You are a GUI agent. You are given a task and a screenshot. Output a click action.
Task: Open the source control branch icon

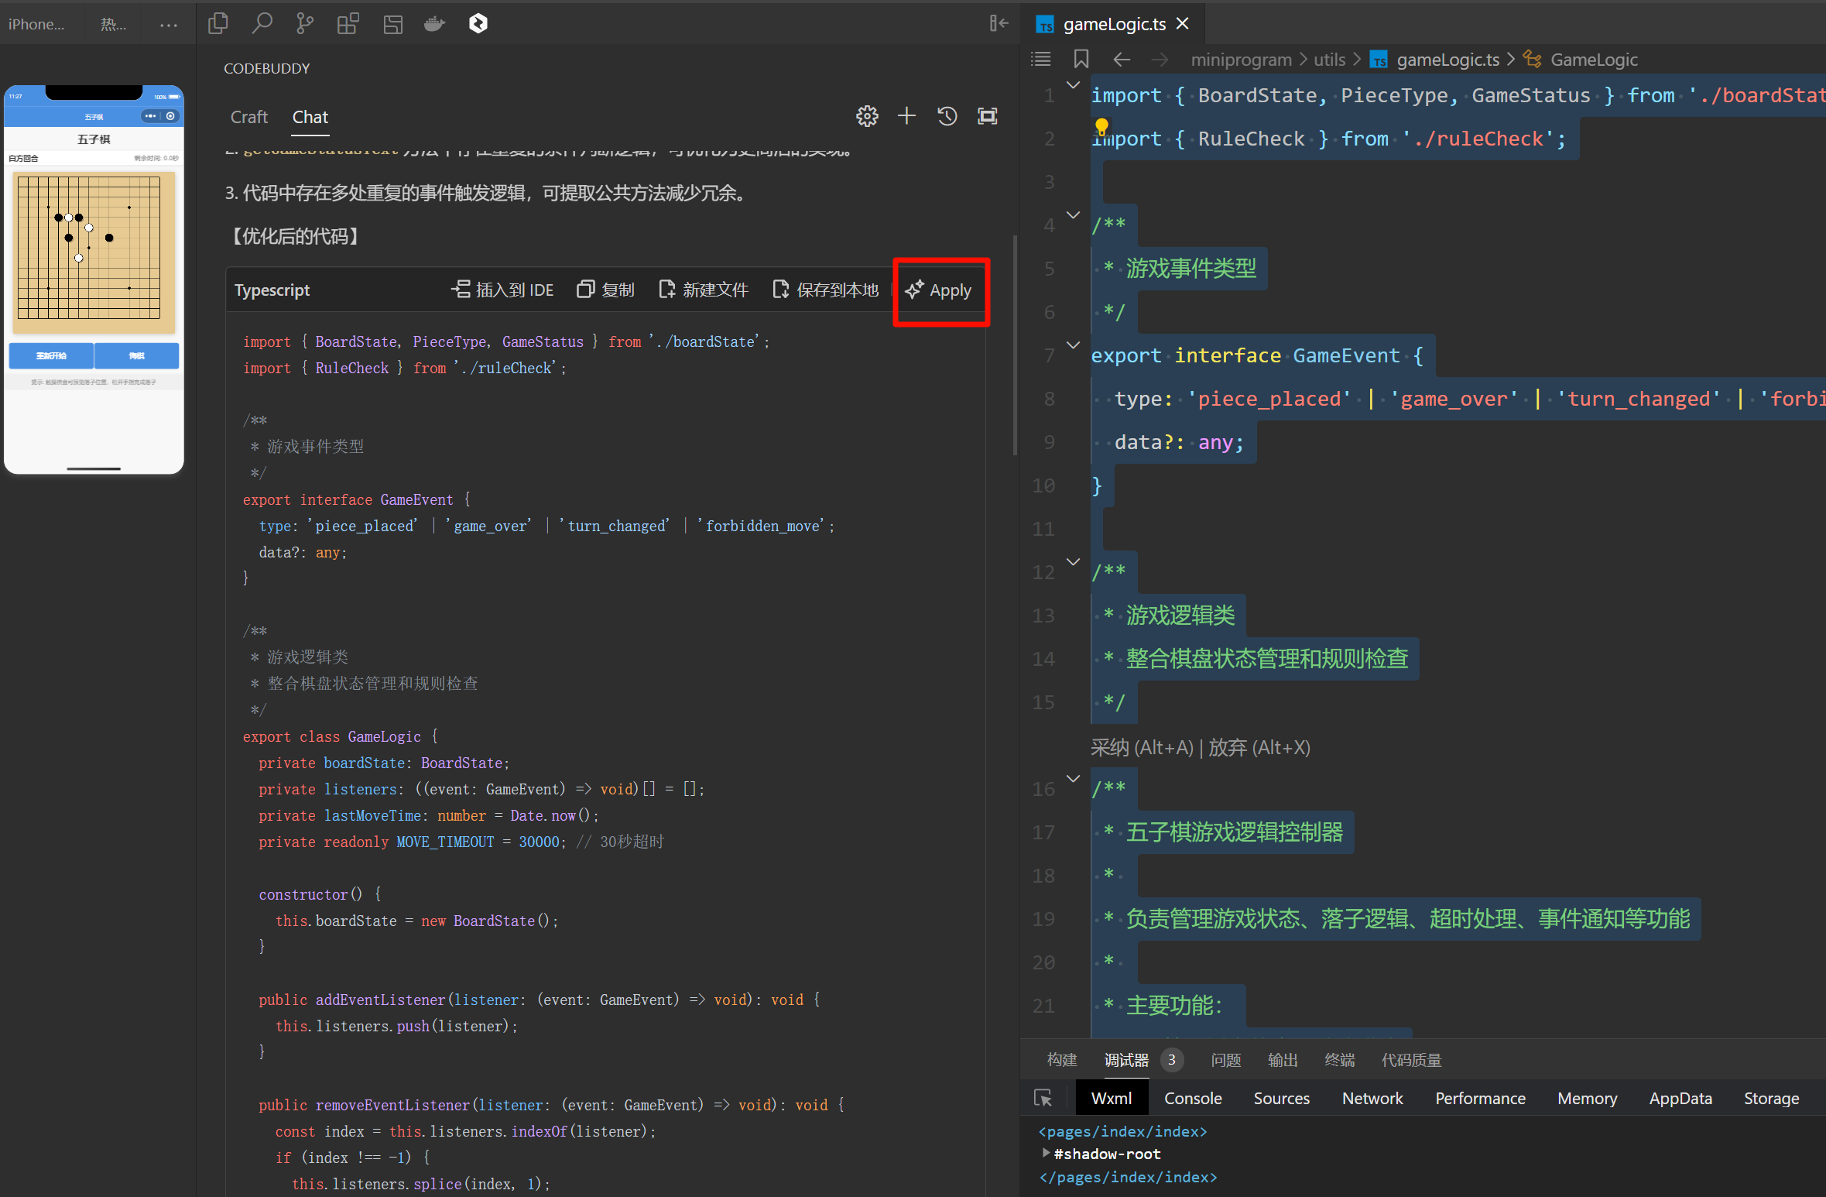click(x=305, y=24)
